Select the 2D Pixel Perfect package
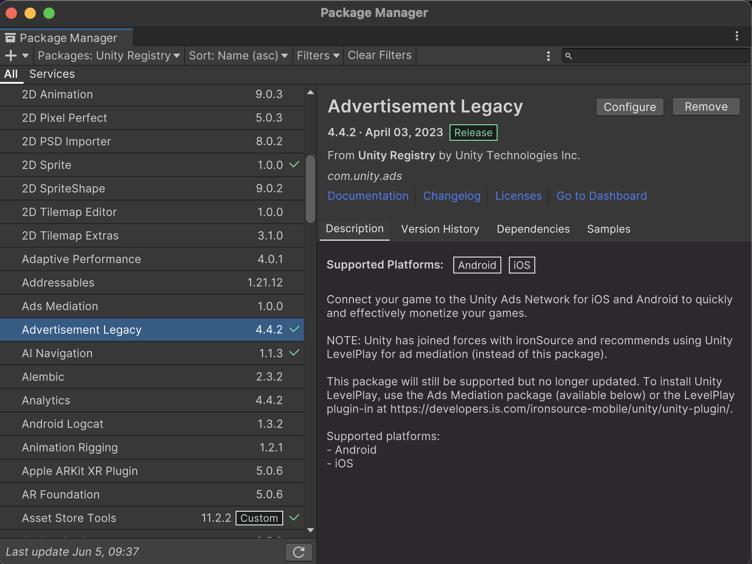This screenshot has width=752, height=564. [152, 118]
